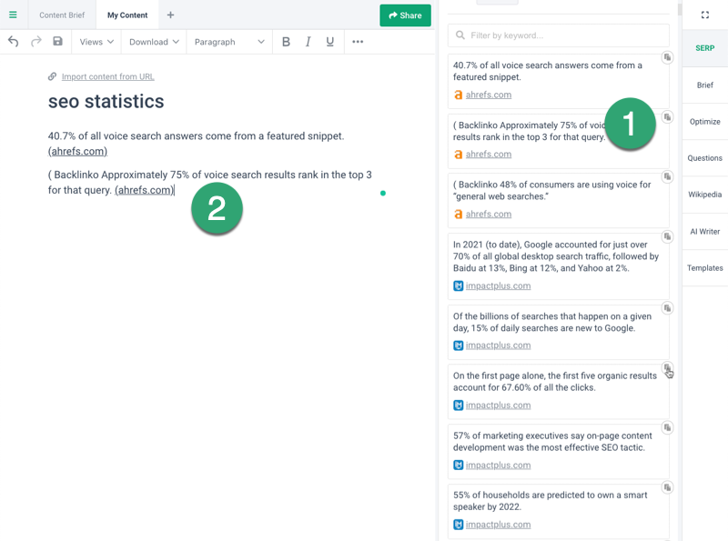
Task: Click Import content from URL link
Action: (x=107, y=76)
